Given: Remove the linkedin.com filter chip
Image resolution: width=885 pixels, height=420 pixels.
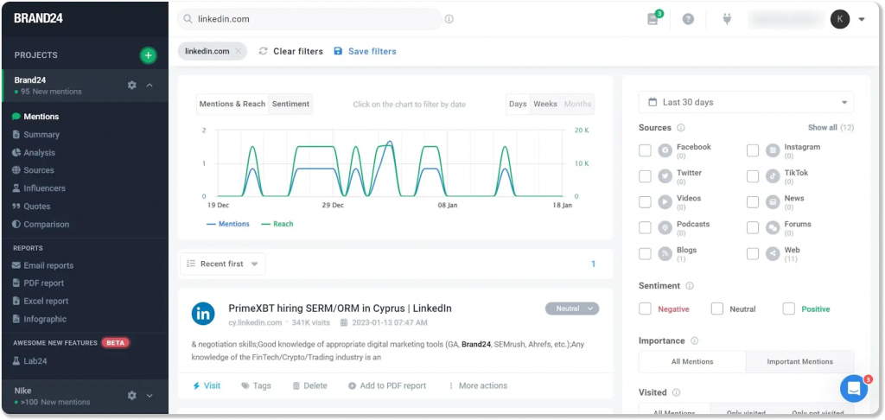Looking at the screenshot, I should pos(239,51).
